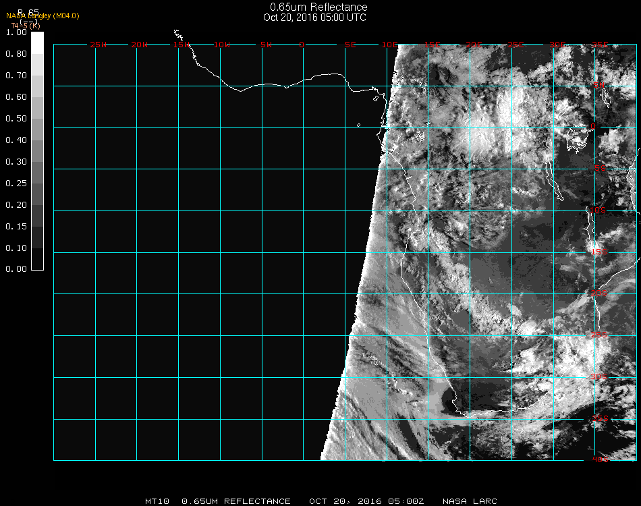Select the Oct 20, 2016 05:00 UTC timestamp
This screenshot has height=506, width=641.
(314, 18)
